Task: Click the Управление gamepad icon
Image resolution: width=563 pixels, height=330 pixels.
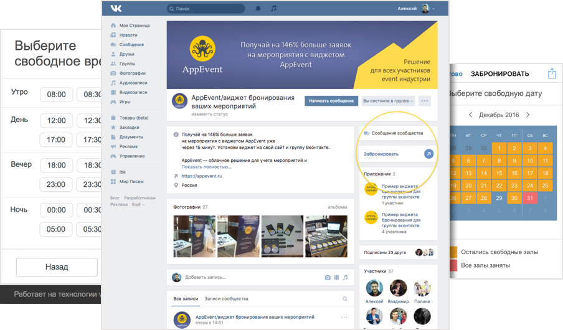Action: coord(113,156)
